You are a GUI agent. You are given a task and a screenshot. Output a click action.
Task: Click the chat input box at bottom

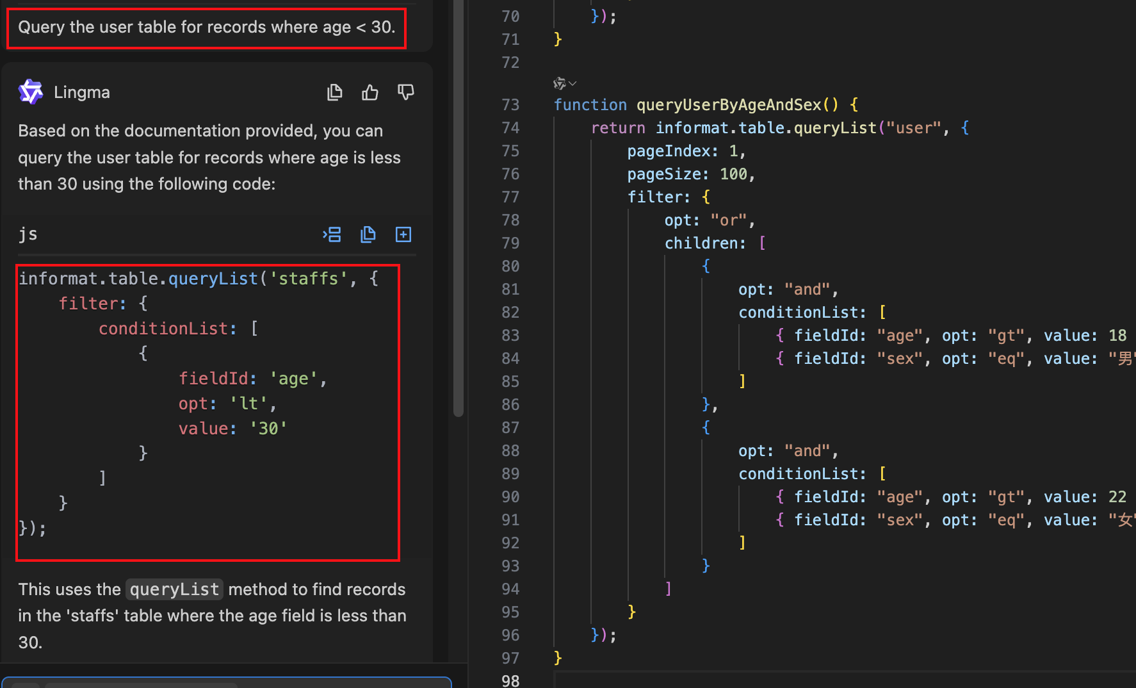(x=227, y=683)
